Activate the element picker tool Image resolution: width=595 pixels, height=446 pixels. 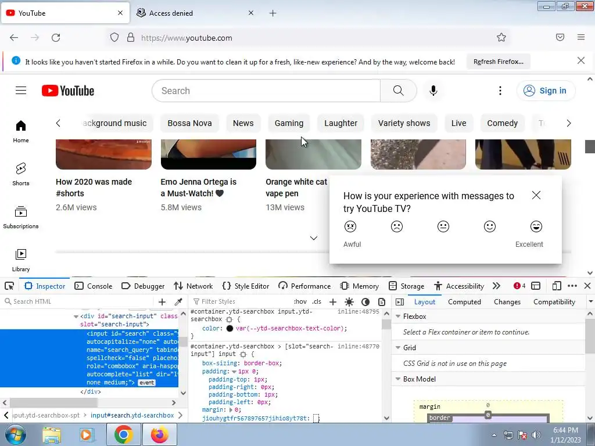[9, 286]
